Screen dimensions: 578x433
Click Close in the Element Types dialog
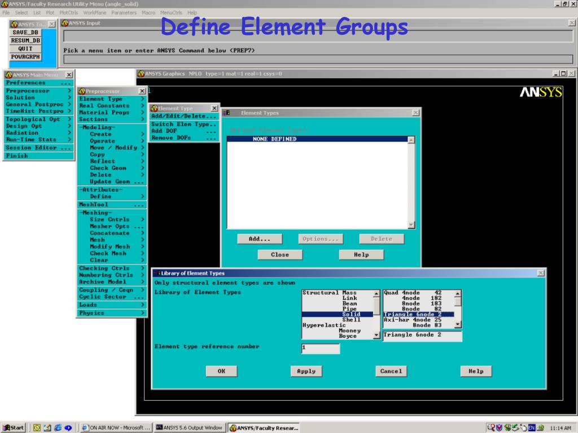click(x=280, y=255)
